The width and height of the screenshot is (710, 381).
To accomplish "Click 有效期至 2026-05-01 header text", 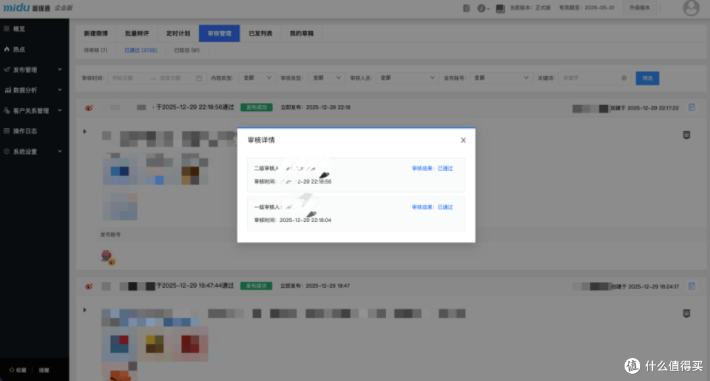I will tap(586, 8).
